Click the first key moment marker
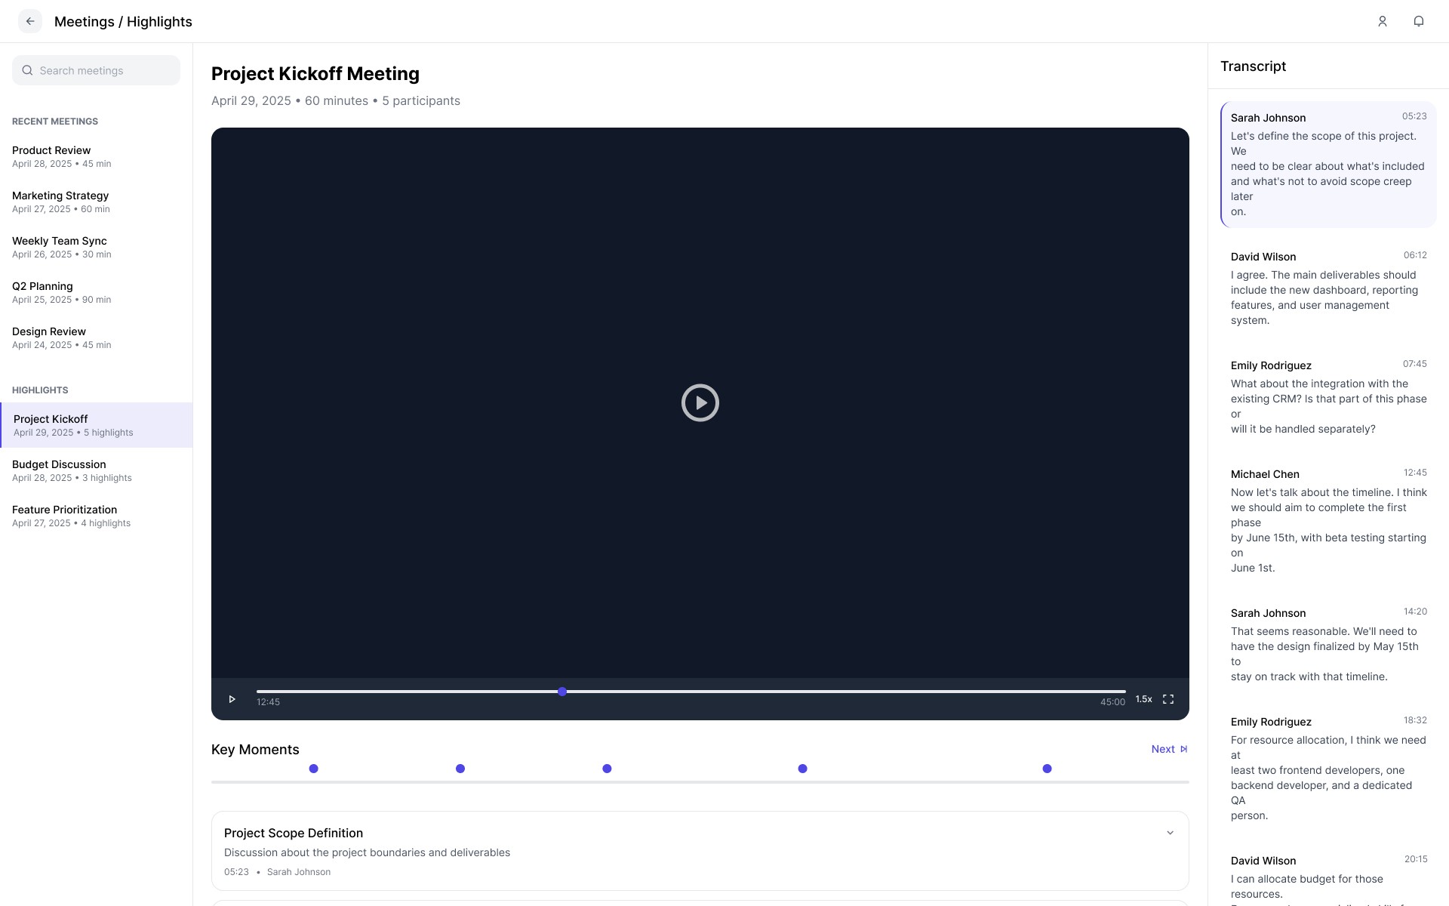 (x=313, y=769)
